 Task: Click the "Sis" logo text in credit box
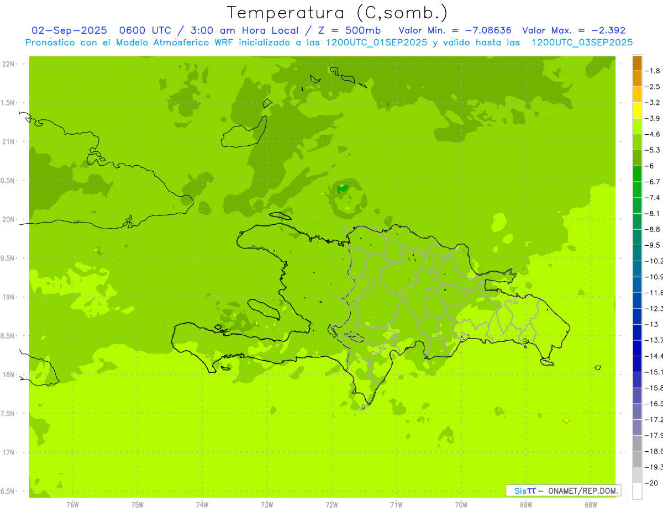point(520,490)
